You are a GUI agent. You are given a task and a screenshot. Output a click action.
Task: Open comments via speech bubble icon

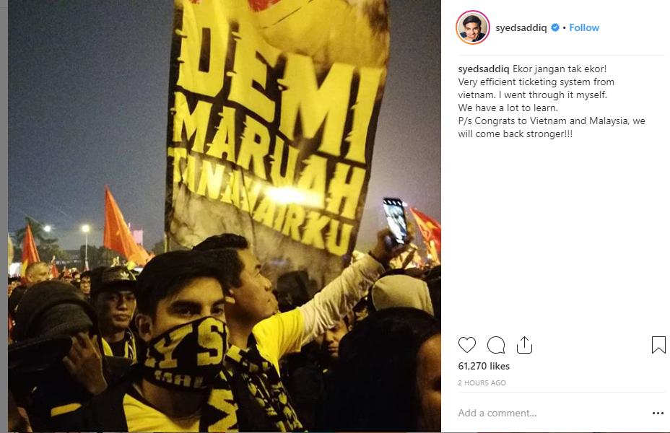coord(496,345)
